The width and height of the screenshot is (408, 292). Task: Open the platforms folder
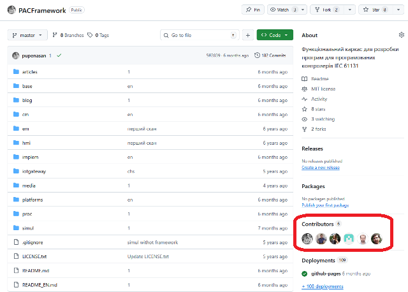pos(33,200)
